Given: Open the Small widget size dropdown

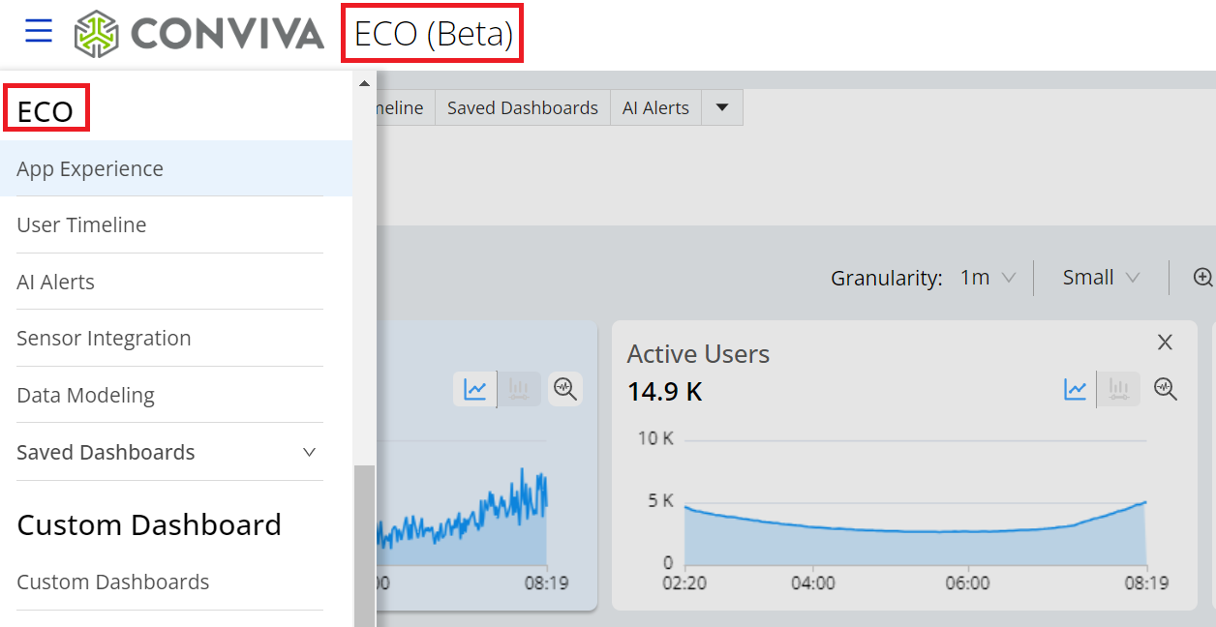Looking at the screenshot, I should click(1101, 278).
